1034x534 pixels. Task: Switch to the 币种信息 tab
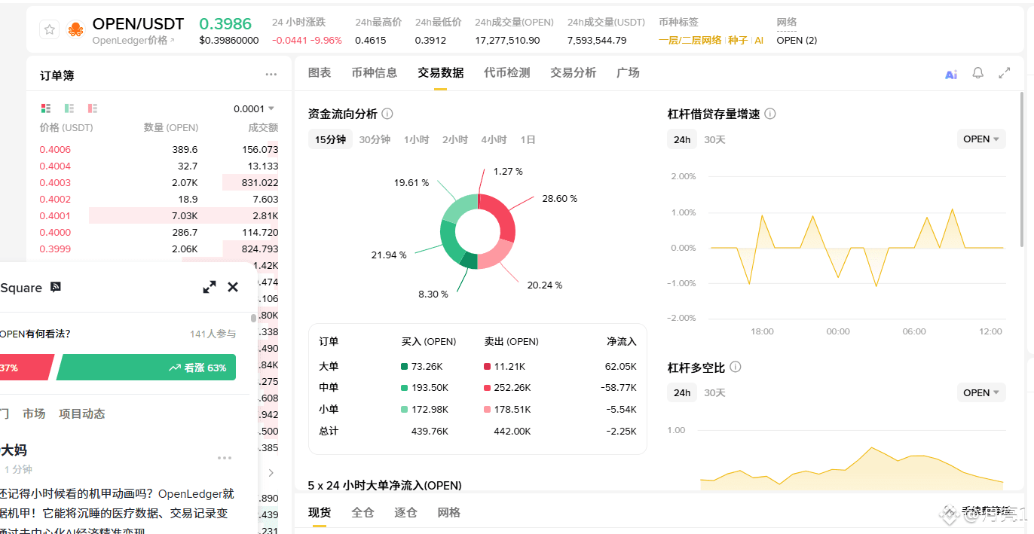pos(375,72)
